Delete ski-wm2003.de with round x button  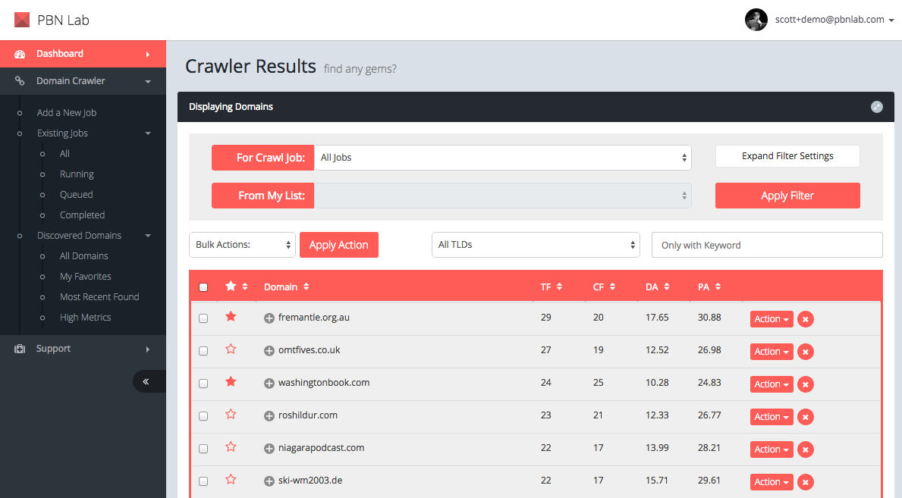click(x=806, y=482)
